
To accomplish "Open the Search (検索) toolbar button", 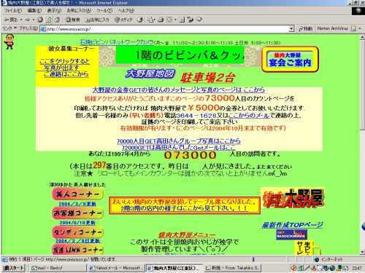I will point(73,20).
